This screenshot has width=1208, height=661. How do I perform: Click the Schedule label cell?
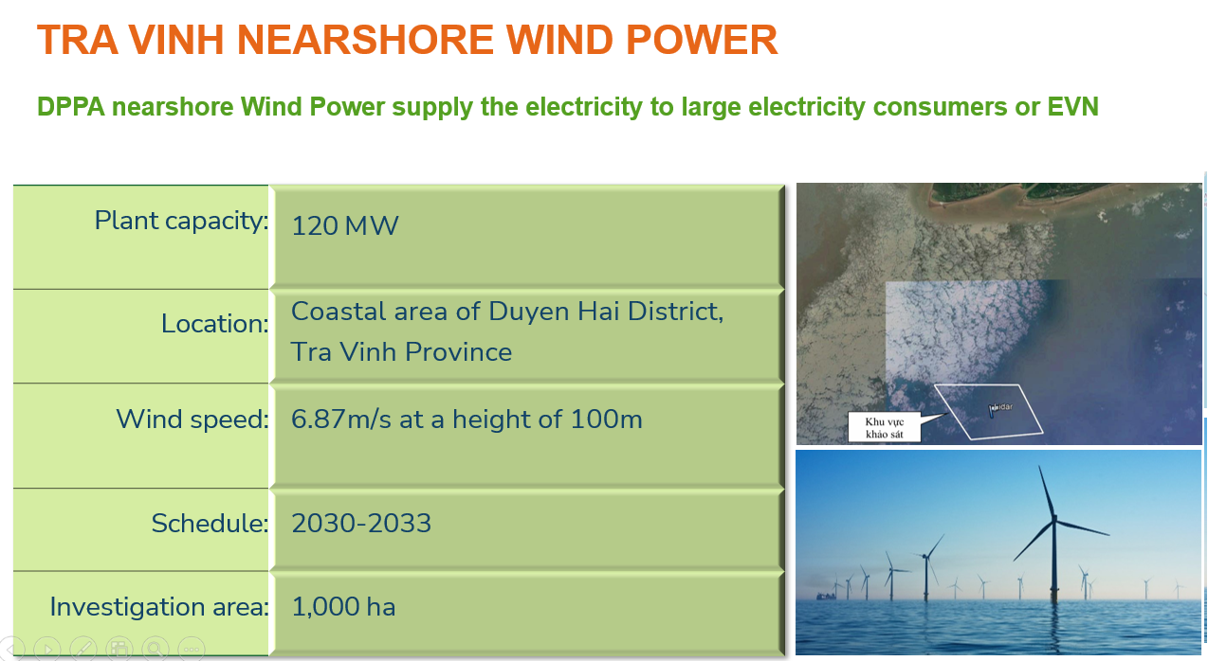click(x=210, y=524)
